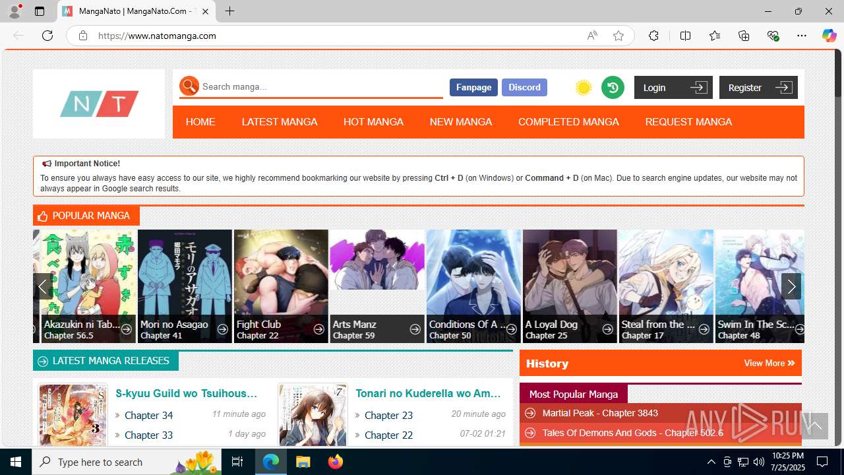The width and height of the screenshot is (844, 475).
Task: Click the Register button
Action: point(758,87)
